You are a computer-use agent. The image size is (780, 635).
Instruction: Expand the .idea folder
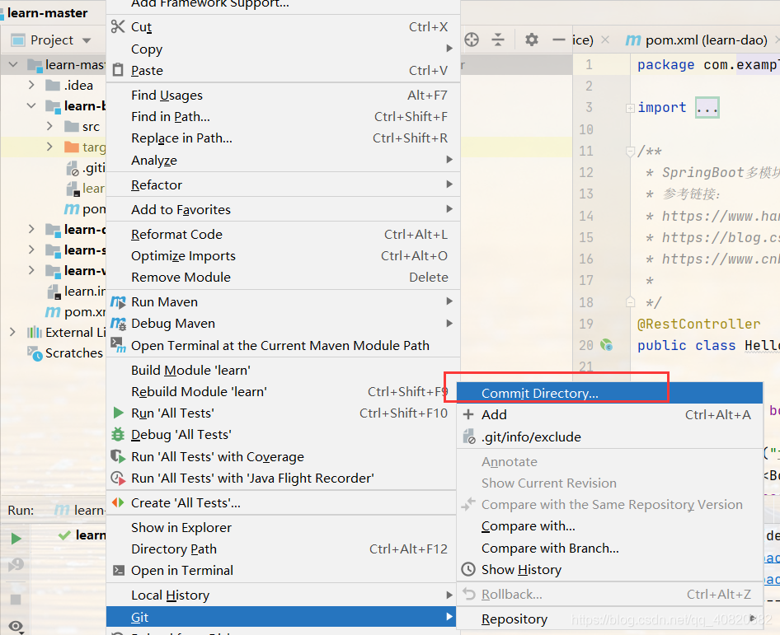click(x=31, y=85)
